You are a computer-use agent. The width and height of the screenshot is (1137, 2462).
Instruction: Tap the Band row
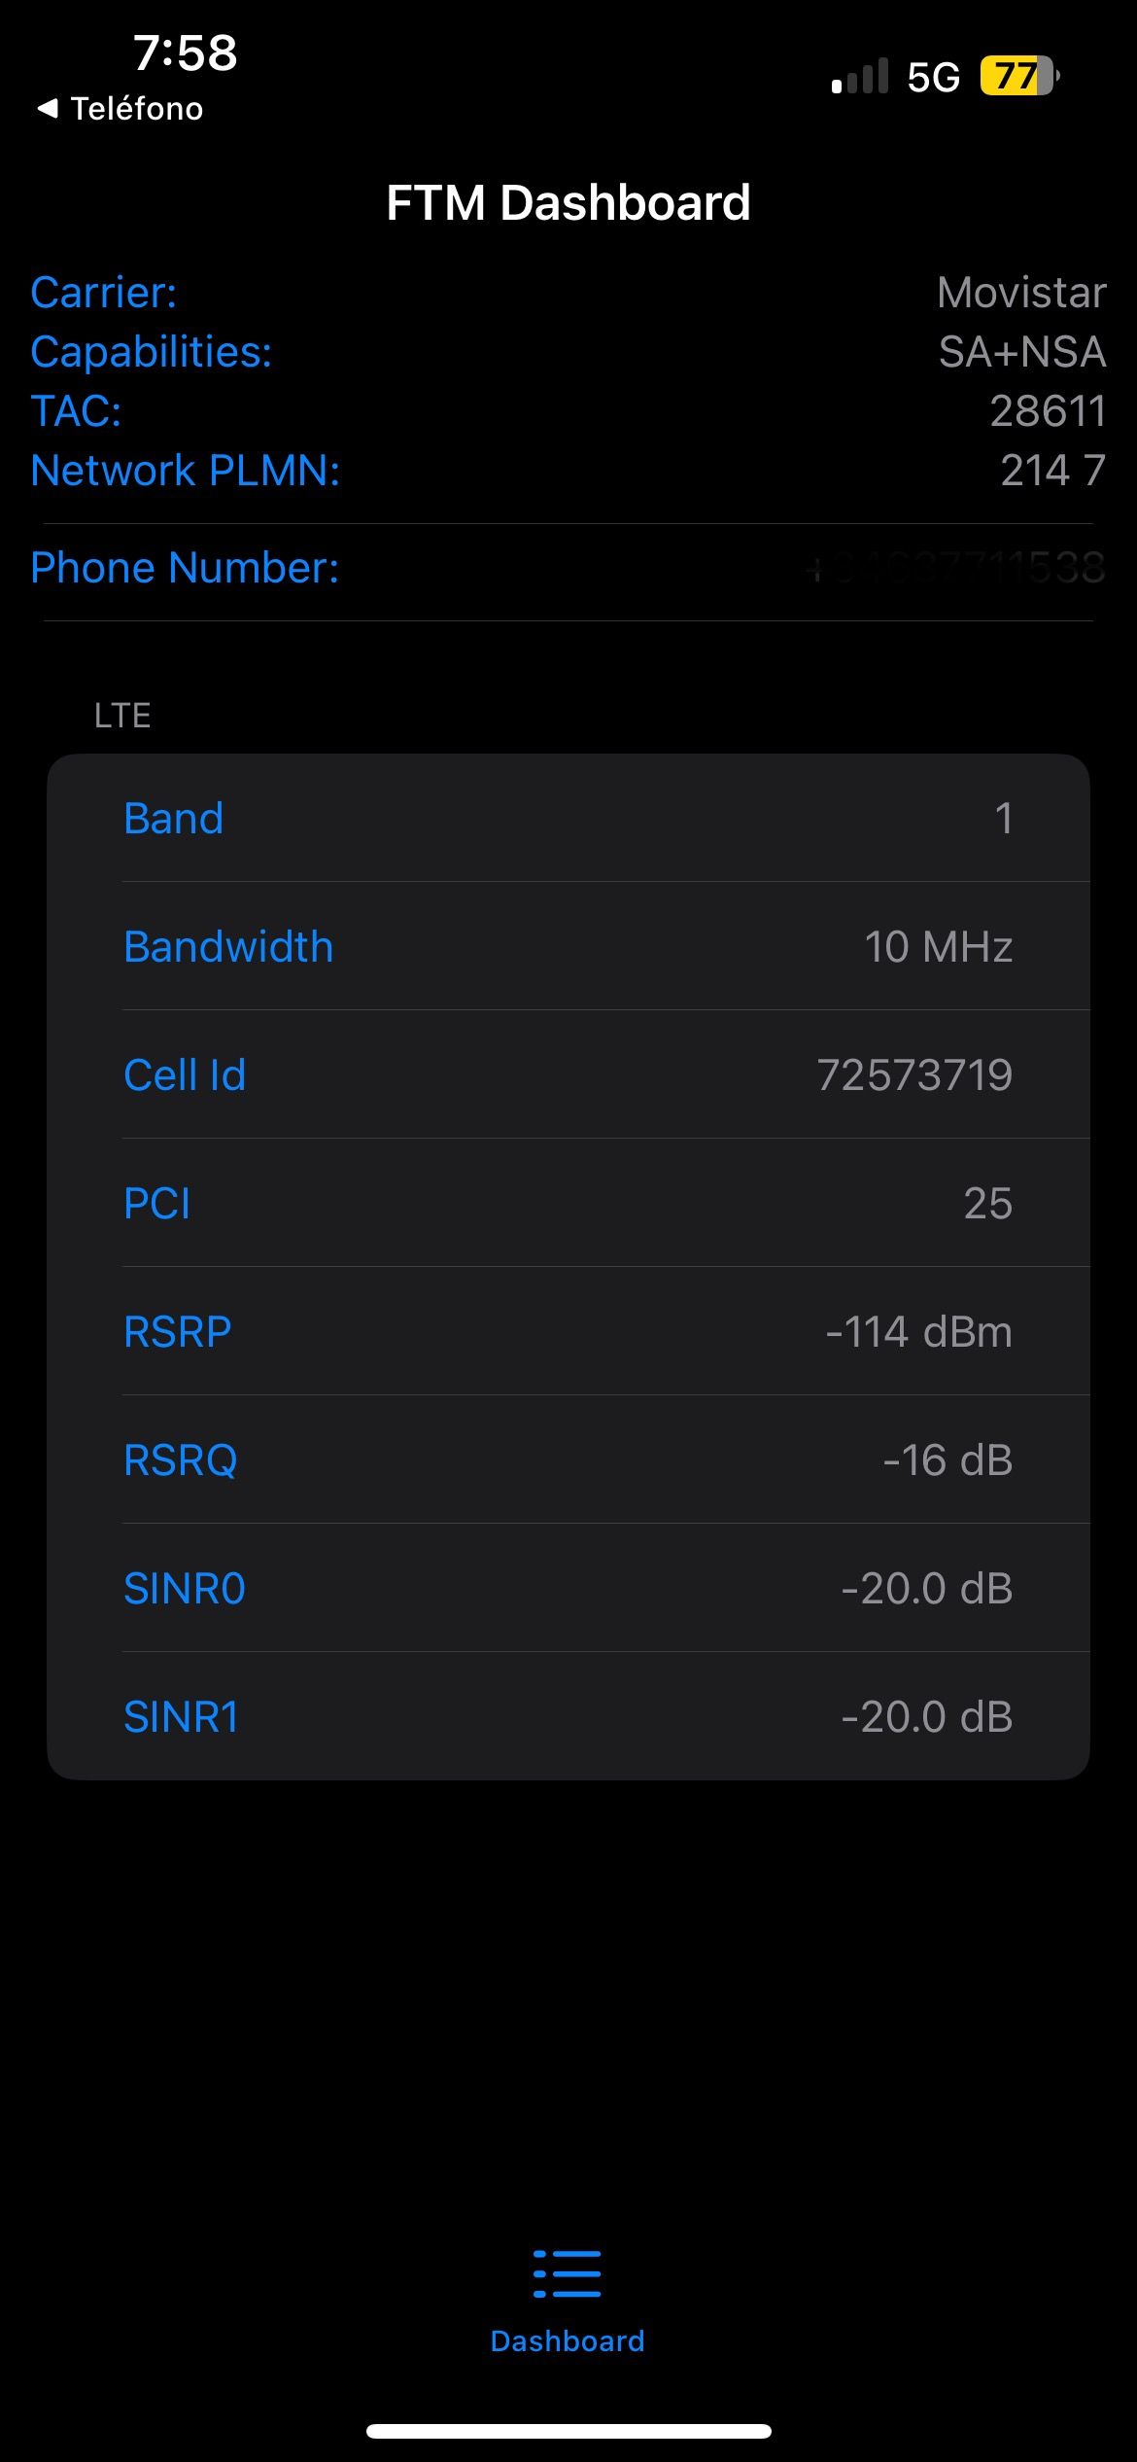(x=568, y=818)
